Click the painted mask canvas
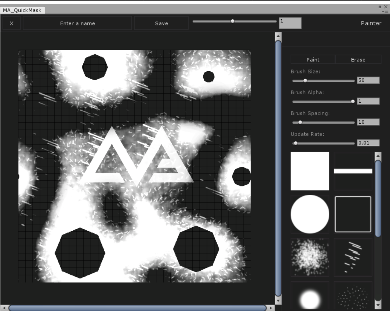Viewport: 390px width, 311px height. (x=134, y=166)
